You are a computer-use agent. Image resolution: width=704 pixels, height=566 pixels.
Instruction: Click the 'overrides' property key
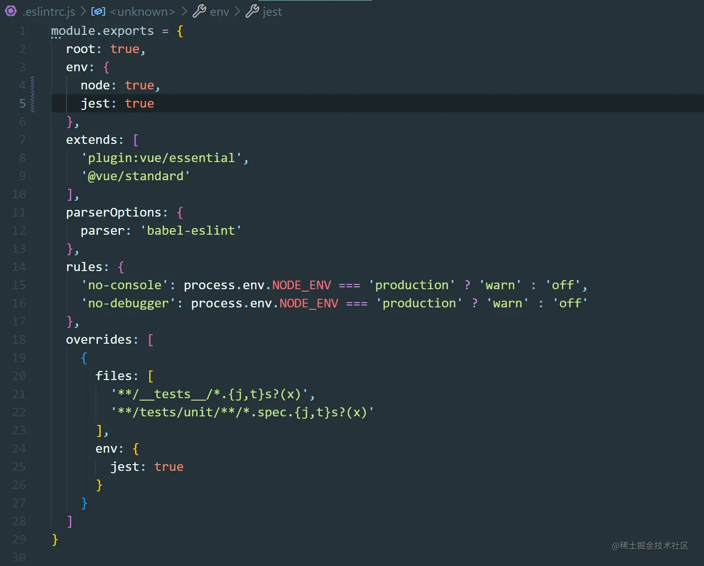(x=99, y=340)
